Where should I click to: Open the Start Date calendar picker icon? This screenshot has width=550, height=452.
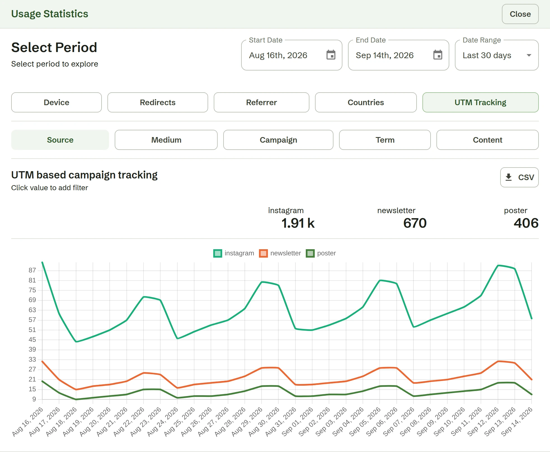click(331, 55)
